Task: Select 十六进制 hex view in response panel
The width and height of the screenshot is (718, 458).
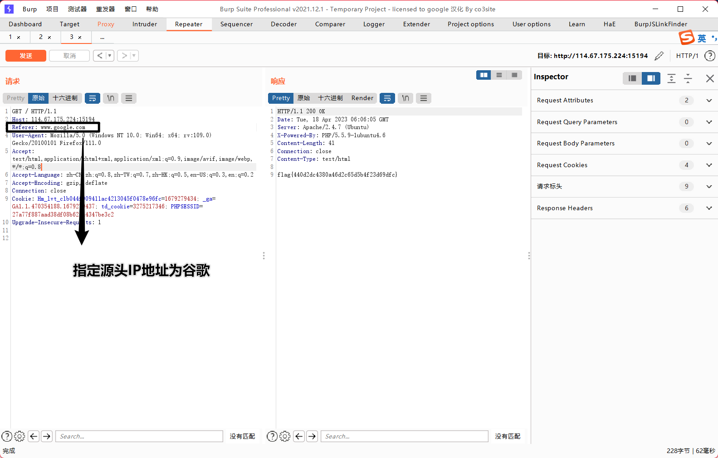Action: [330, 98]
